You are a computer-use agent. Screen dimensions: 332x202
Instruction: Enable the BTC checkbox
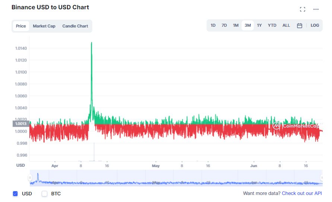[x=44, y=193]
